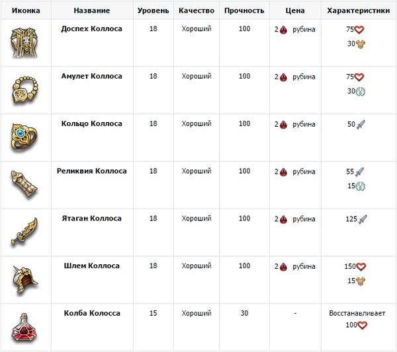Image resolution: width=397 pixels, height=352 pixels.
Task: Click the ruby icon in Доспех Коллоса price
Action: (x=283, y=30)
